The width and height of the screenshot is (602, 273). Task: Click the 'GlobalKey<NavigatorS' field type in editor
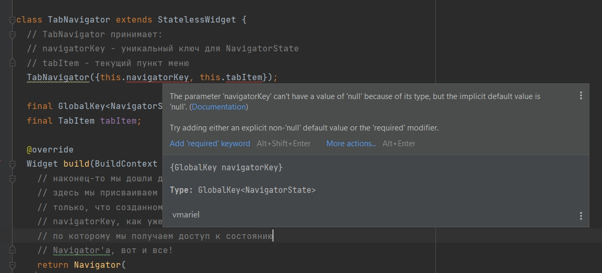[x=111, y=106]
